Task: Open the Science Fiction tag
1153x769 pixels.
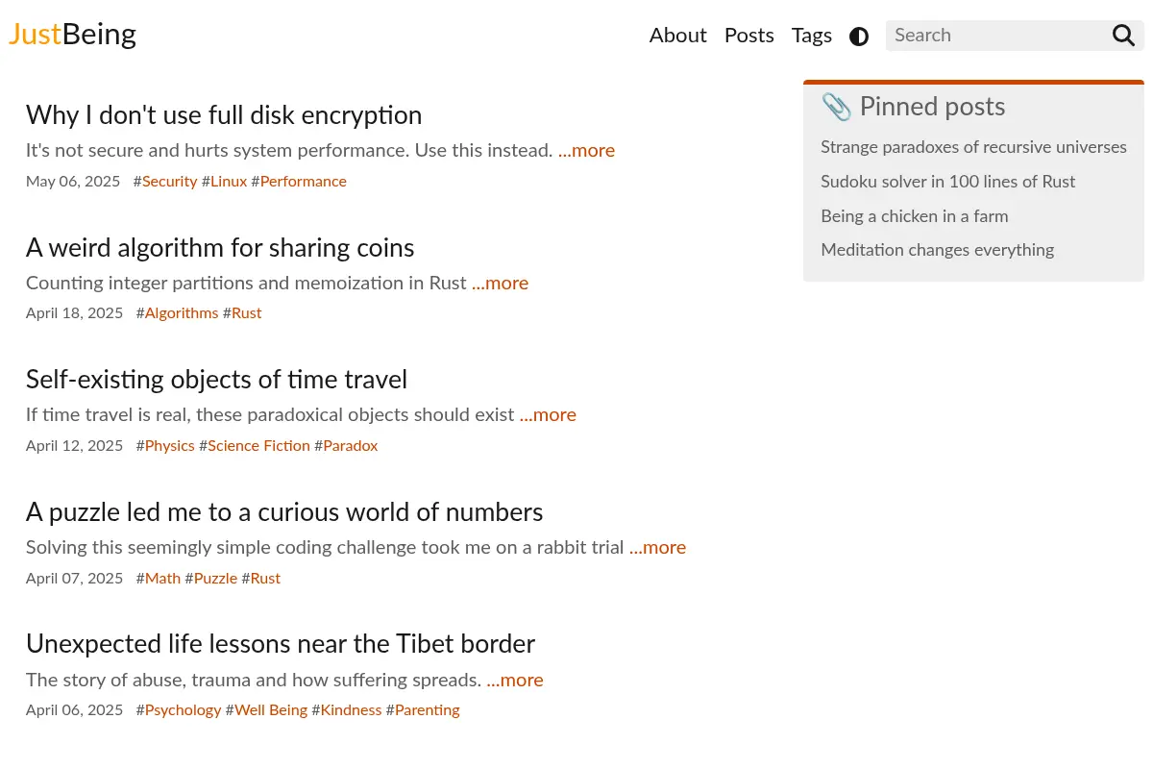Action: point(258,446)
